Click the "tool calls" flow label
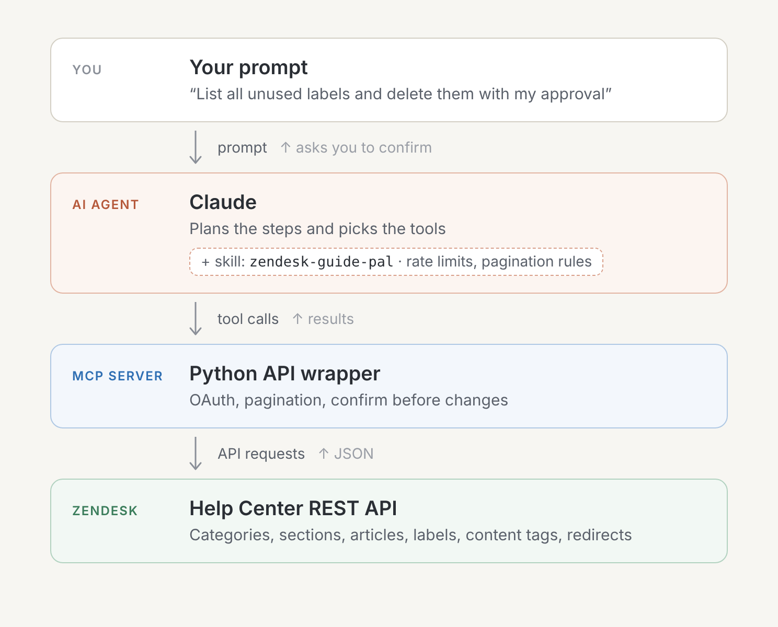Viewport: 778px width, 627px height. [x=248, y=319]
